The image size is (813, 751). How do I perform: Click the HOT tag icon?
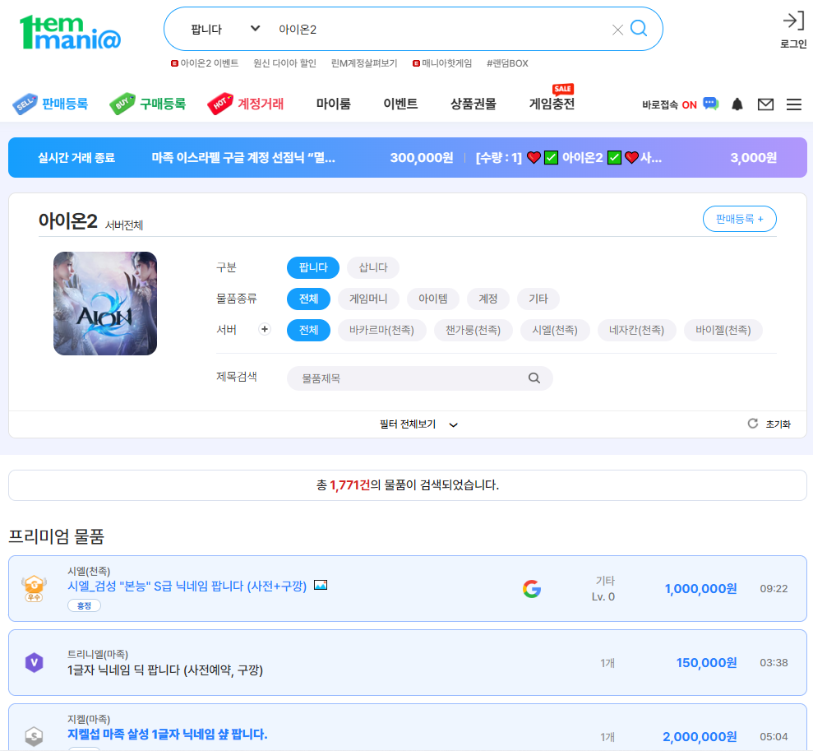click(219, 104)
